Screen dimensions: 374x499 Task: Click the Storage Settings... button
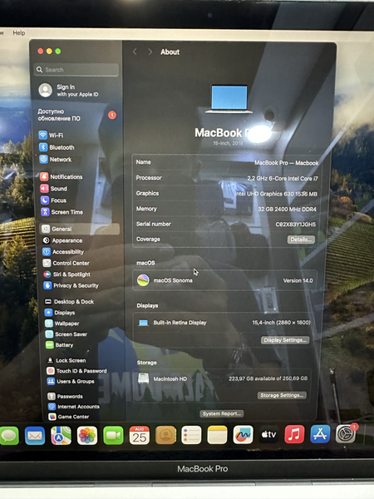click(282, 395)
